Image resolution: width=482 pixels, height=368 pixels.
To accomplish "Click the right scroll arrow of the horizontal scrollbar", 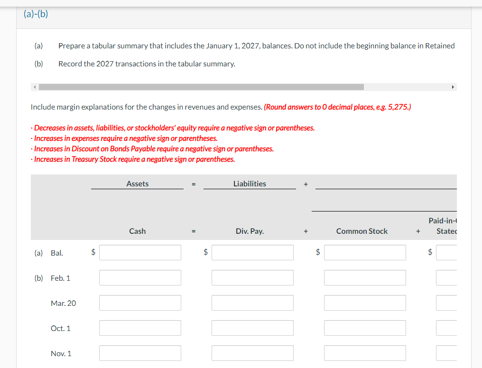I will [453, 87].
